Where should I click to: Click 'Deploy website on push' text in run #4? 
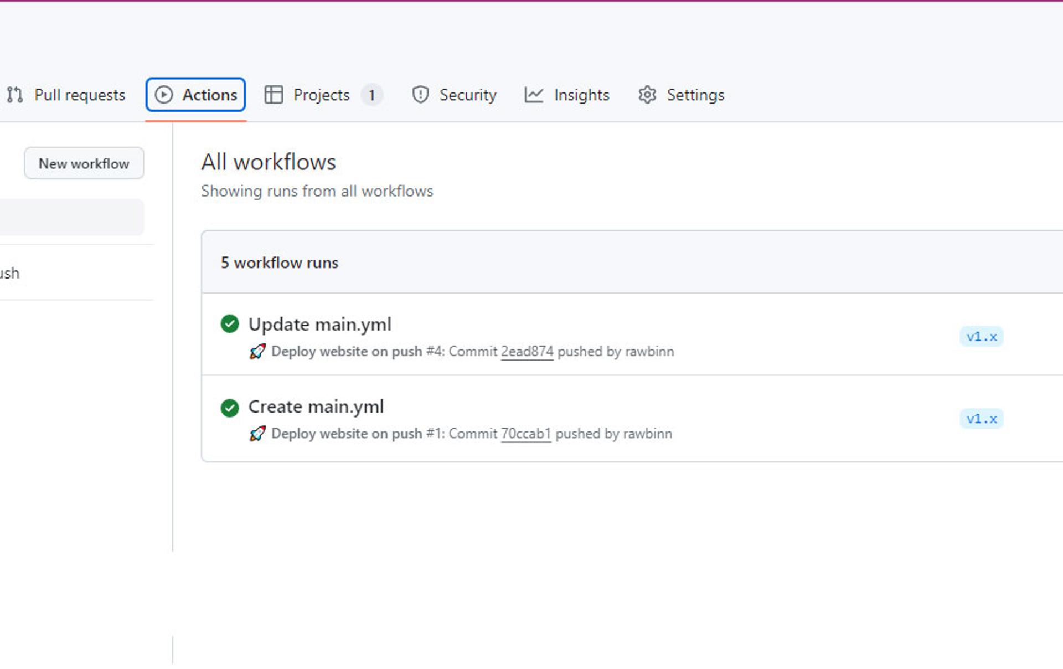point(347,351)
